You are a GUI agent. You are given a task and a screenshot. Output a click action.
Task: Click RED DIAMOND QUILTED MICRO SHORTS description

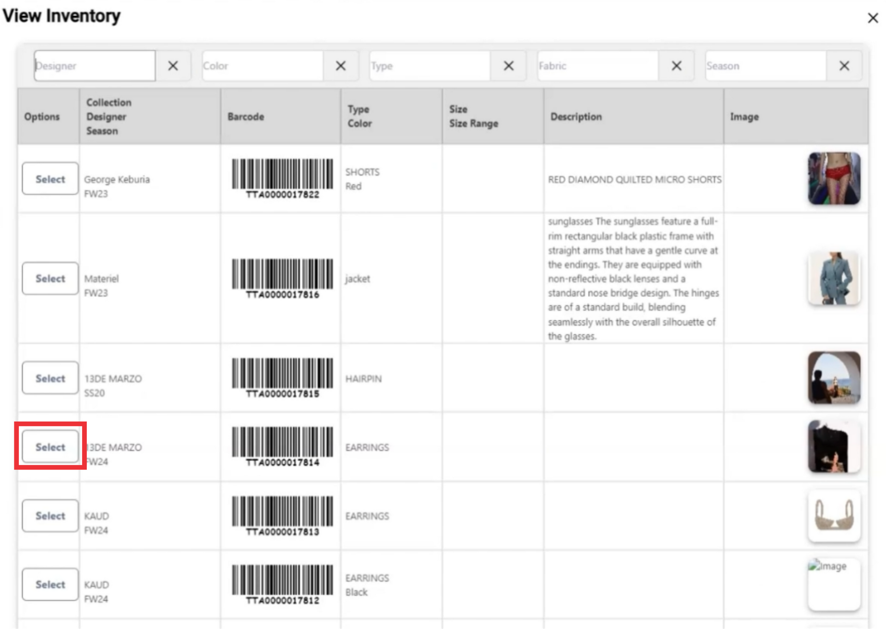(x=635, y=179)
